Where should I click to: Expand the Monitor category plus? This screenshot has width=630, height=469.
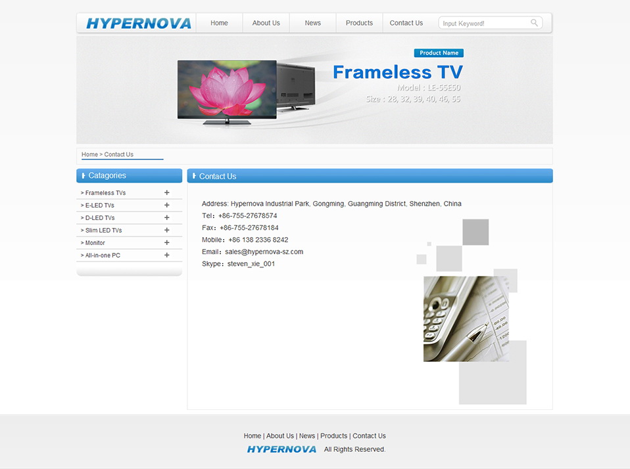[167, 242]
